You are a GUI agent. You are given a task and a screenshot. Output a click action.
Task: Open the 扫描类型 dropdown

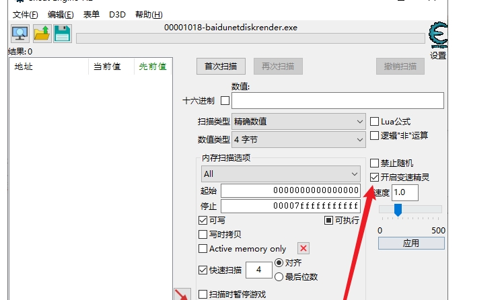point(298,122)
